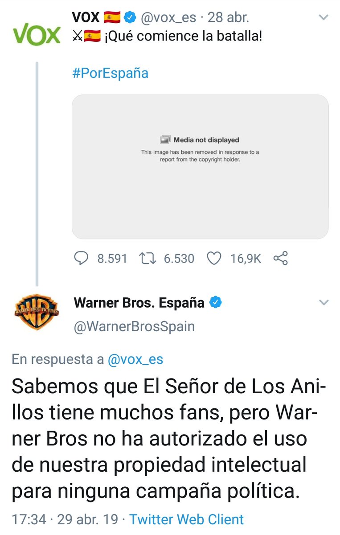Open the VOX display name

pos(86,18)
